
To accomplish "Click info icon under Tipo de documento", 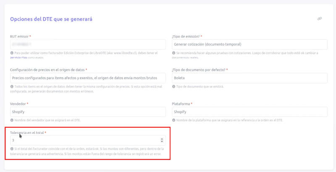I will click(x=173, y=87).
